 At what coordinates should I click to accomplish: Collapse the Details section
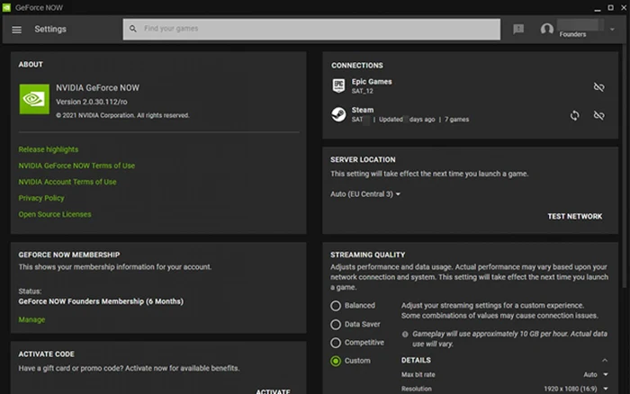(x=604, y=360)
